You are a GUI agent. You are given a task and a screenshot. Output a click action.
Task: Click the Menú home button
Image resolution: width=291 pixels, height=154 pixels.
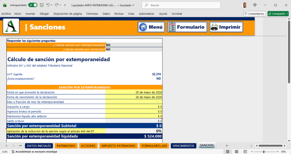click(151, 27)
